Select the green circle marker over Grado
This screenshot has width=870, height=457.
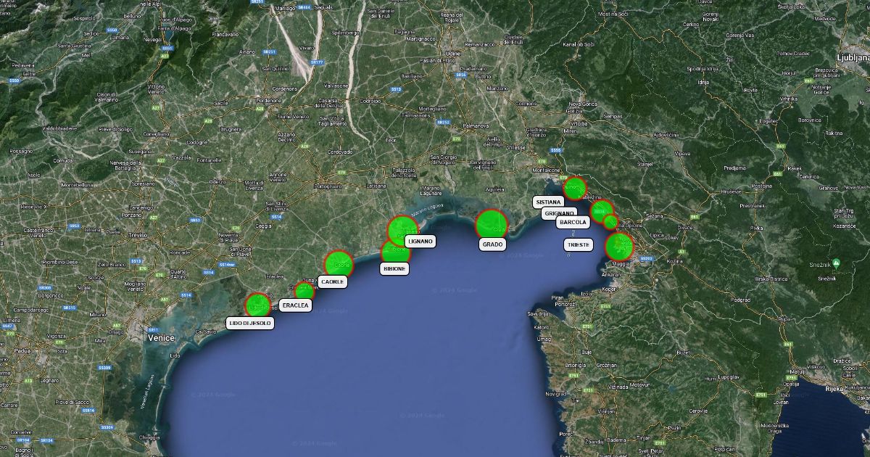(x=491, y=223)
